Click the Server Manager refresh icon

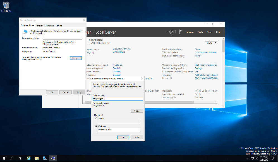point(171,32)
